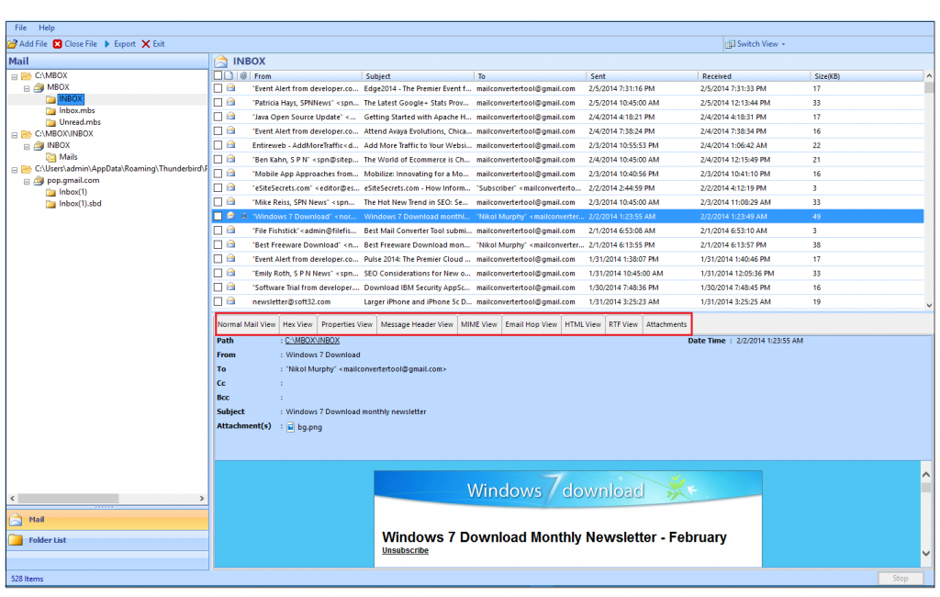
Task: Sort emails by the Size(KB) column
Action: click(867, 76)
